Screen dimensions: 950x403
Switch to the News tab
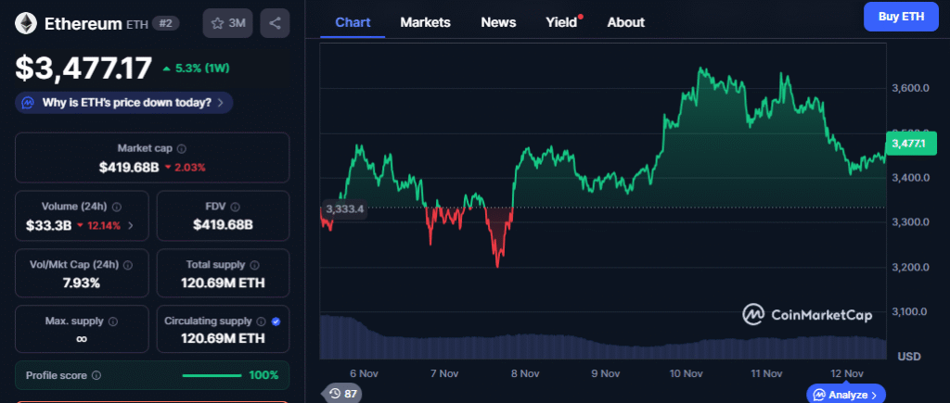point(498,22)
